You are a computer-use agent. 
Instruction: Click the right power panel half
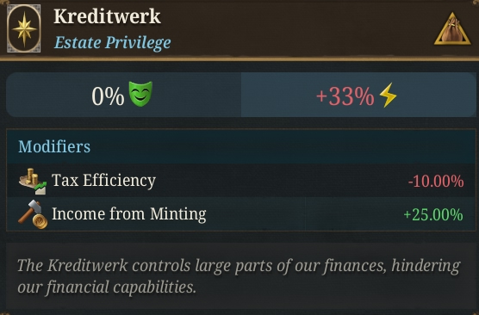pyautogui.click(x=358, y=95)
